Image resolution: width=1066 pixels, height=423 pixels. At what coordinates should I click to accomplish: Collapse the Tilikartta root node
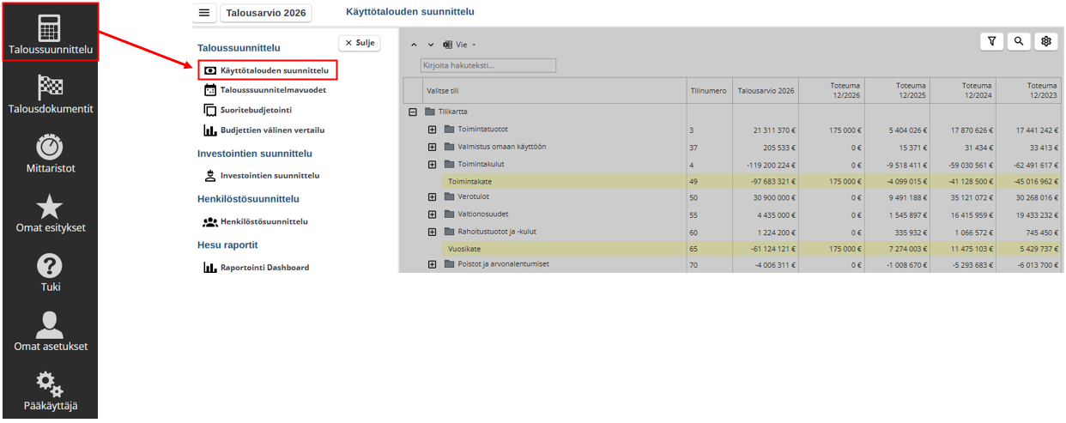[x=413, y=112]
